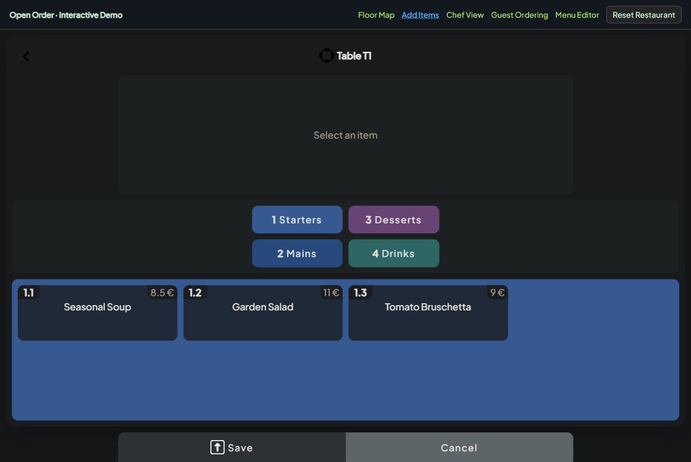
Task: Switch to the Starters category
Action: coord(297,219)
